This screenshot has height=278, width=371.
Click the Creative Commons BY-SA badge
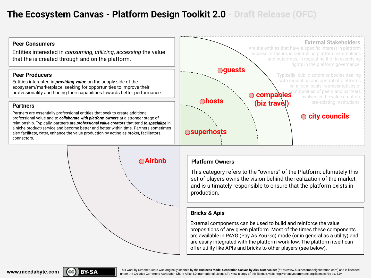(90, 272)
